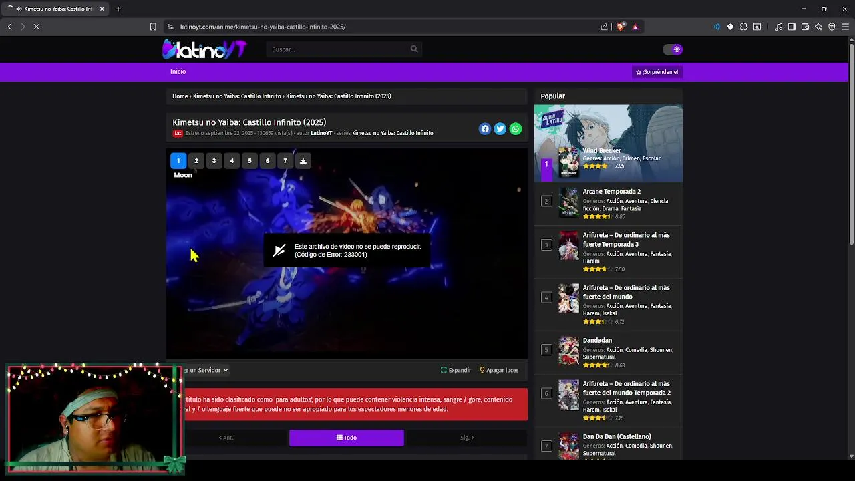The width and height of the screenshot is (855, 481).
Task: Select server tab 2
Action: (x=196, y=161)
